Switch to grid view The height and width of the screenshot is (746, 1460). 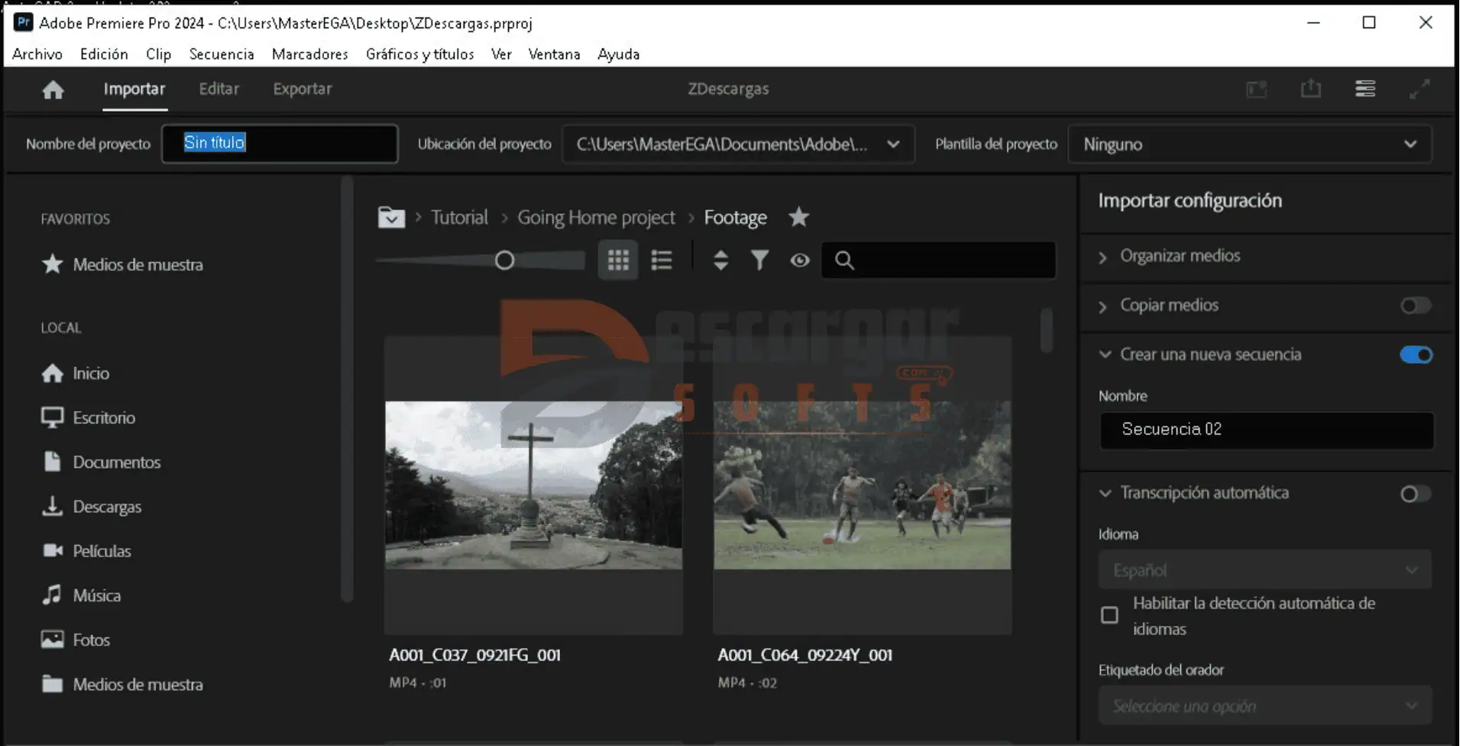pyautogui.click(x=618, y=261)
